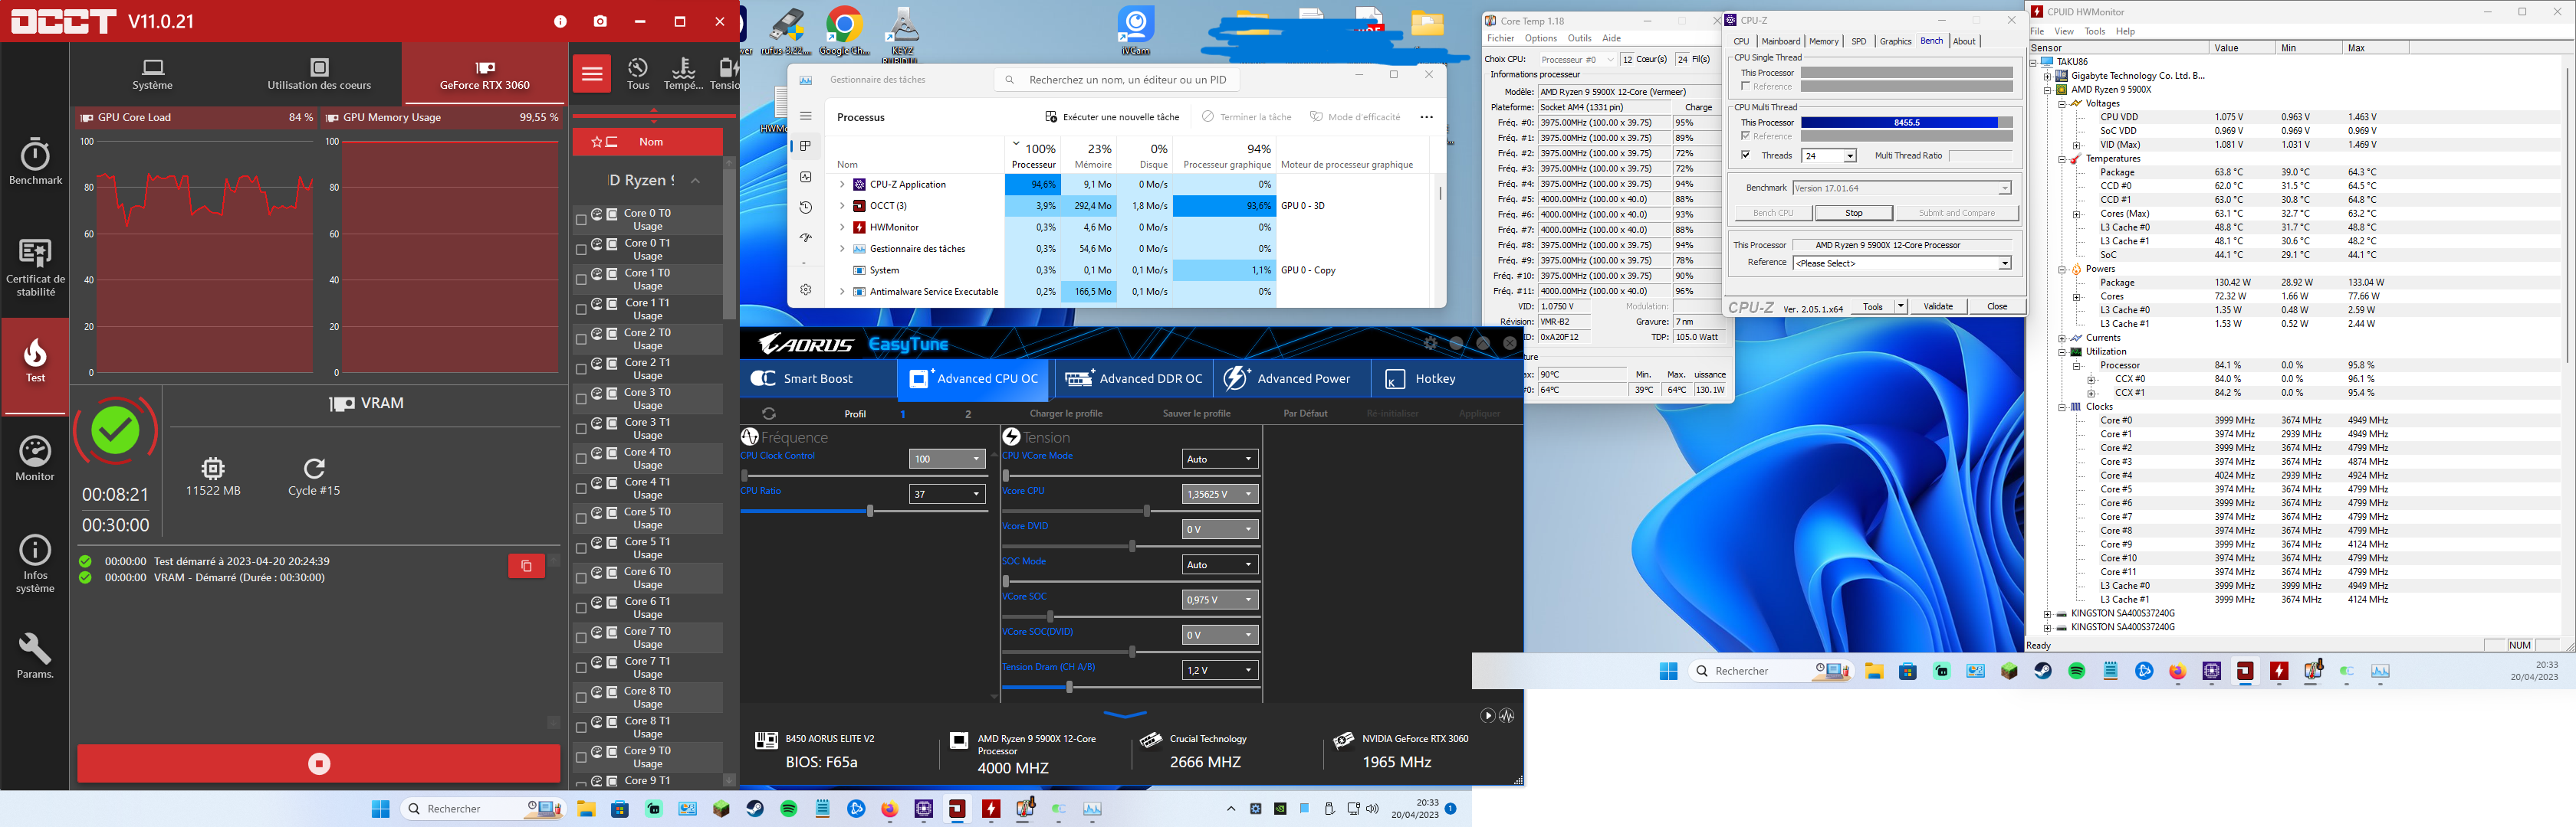The width and height of the screenshot is (2576, 827).
Task: Toggle the CPU-Z Threads checkbox
Action: [x=1746, y=155]
